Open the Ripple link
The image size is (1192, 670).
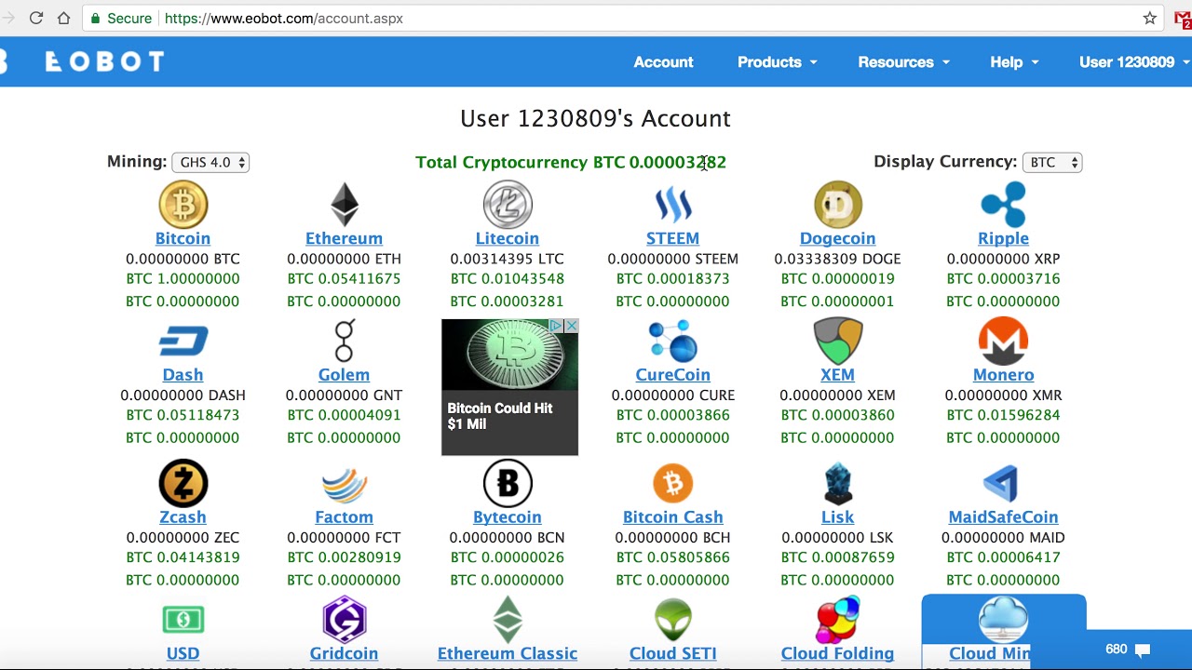click(1003, 238)
